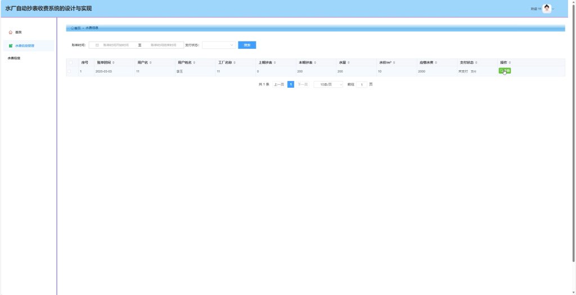Sort by 上期抄表 column arrows

click(x=274, y=63)
